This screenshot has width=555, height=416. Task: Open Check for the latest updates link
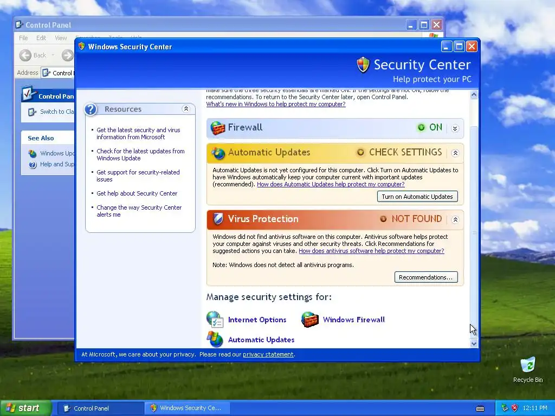point(140,154)
